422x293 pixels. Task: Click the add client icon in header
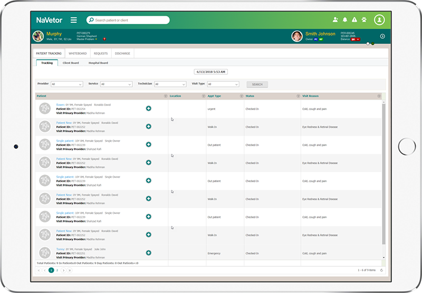pos(335,19)
